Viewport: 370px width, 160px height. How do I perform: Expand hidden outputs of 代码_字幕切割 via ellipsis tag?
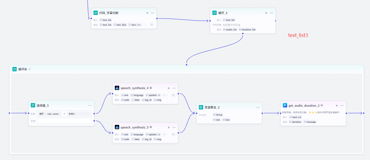pyautogui.click(x=152, y=25)
